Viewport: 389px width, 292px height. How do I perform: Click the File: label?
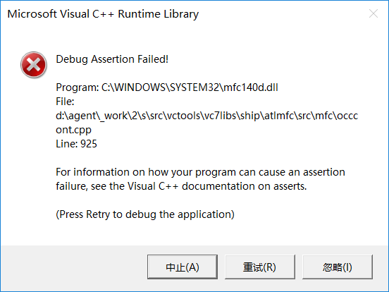click(65, 102)
